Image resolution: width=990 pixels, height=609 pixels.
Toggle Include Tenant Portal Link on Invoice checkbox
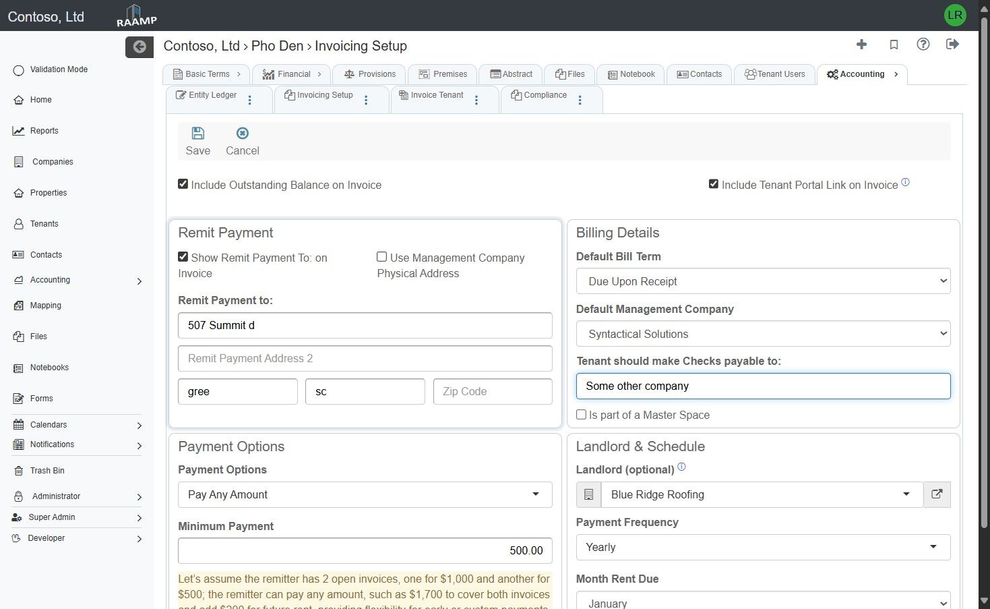tap(714, 184)
